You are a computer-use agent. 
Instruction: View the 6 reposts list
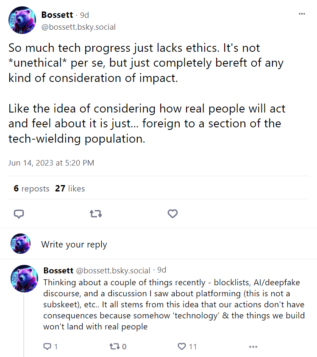point(31,188)
